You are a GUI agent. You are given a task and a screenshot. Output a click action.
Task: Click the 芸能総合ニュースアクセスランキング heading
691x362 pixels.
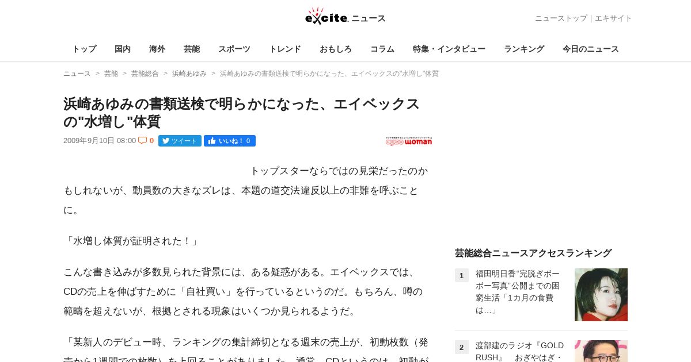(x=533, y=253)
